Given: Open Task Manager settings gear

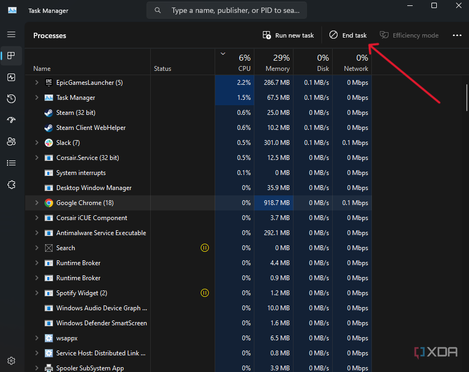Looking at the screenshot, I should tap(11, 361).
